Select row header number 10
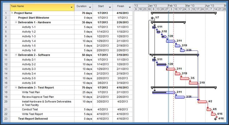Image resolution: width=229 pixels, height=125 pixels. click(x=5, y=55)
